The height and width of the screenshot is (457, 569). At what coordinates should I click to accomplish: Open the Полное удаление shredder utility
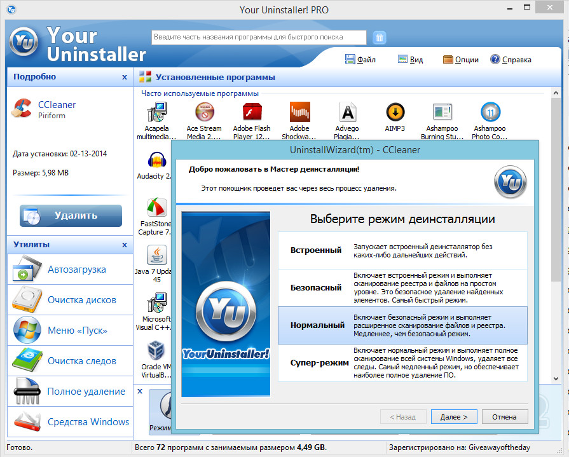click(70, 391)
